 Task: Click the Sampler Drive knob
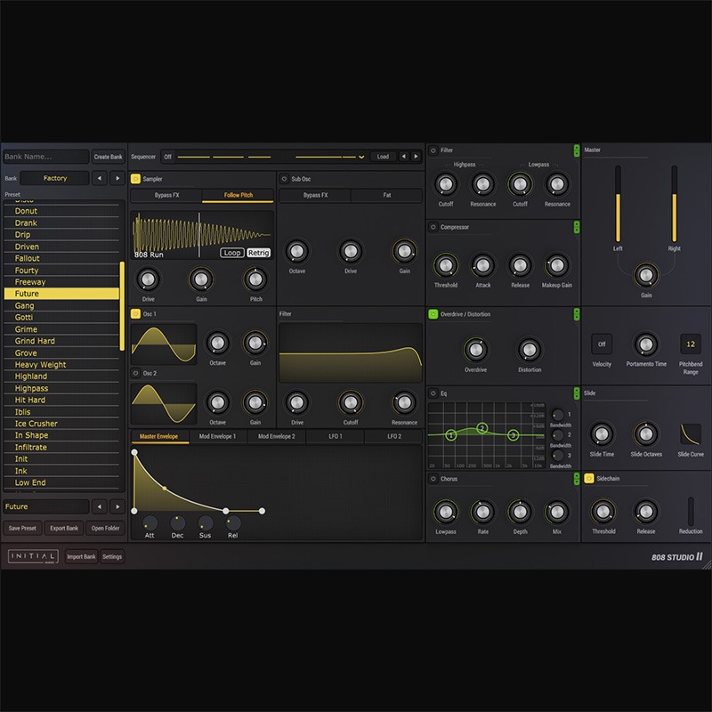[x=148, y=279]
